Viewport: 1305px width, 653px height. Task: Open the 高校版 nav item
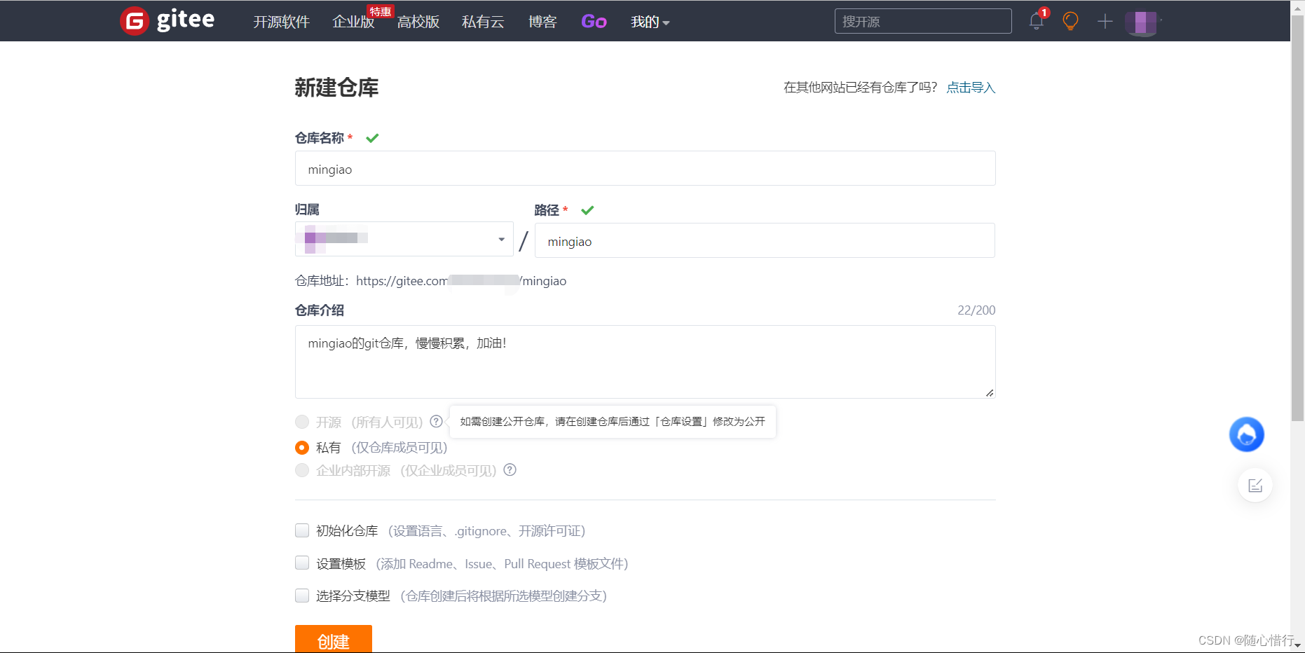coord(418,22)
